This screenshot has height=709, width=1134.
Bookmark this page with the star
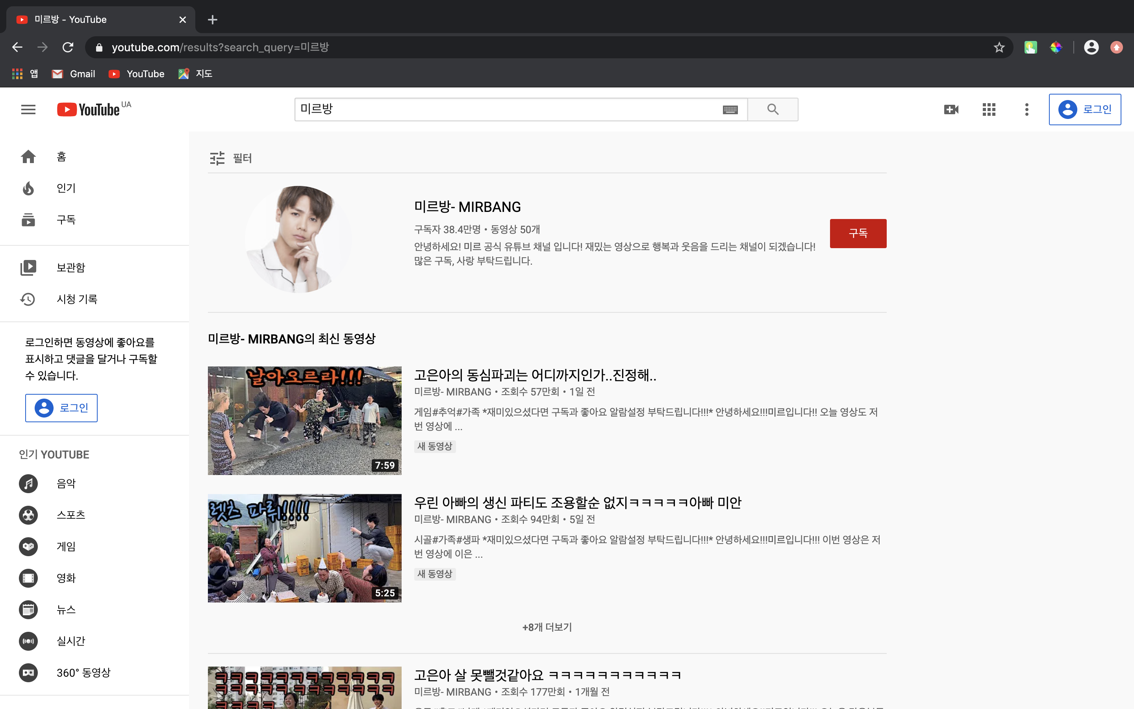point(999,47)
